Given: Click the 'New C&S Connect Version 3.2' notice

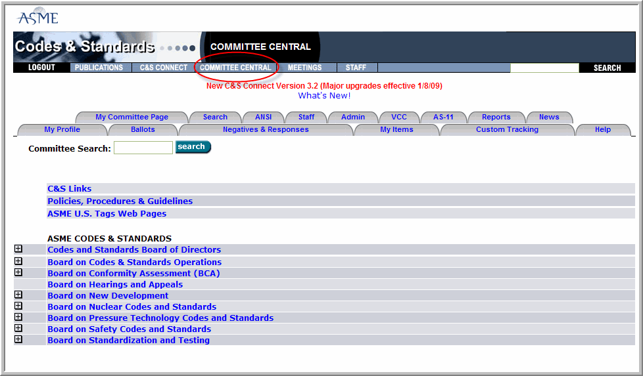Looking at the screenshot, I should 324,86.
